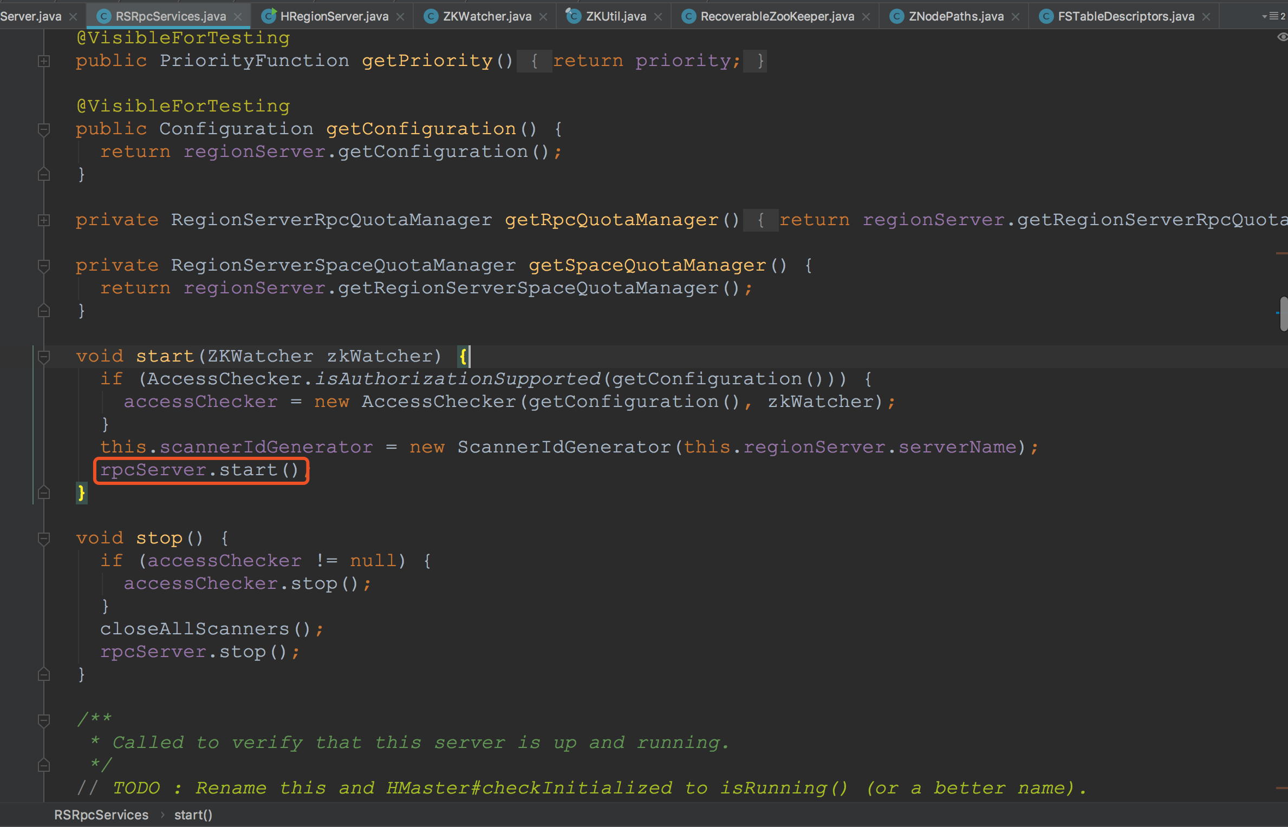
Task: Close the ZKWatcher.java tab
Action: point(543,17)
